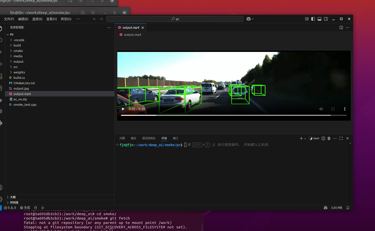This screenshot has height=231, width=375.
Task: Show errors and warnings count
Action: click(x=10, y=208)
